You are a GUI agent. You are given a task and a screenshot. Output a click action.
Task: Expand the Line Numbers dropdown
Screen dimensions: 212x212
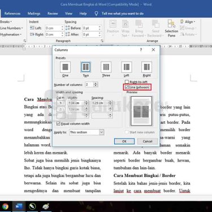[11, 28]
